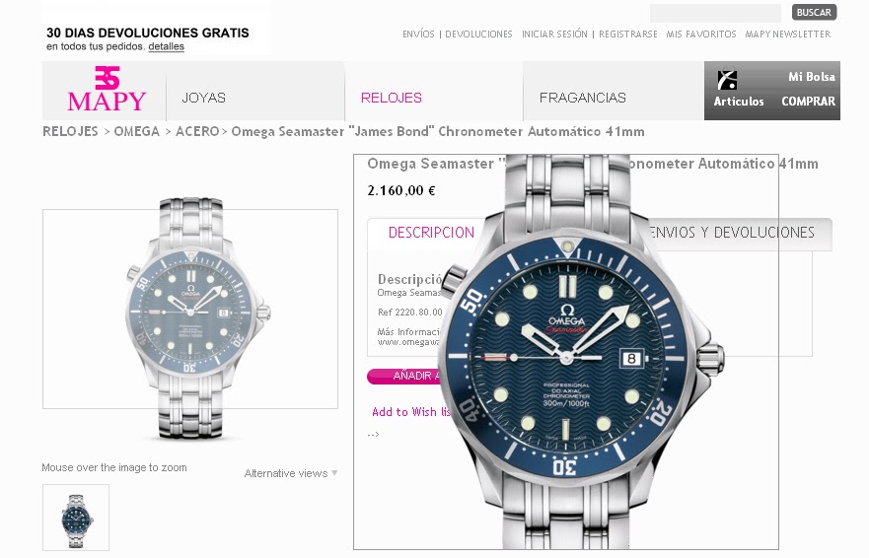
Task: Click the MAPY logo
Action: 107,89
